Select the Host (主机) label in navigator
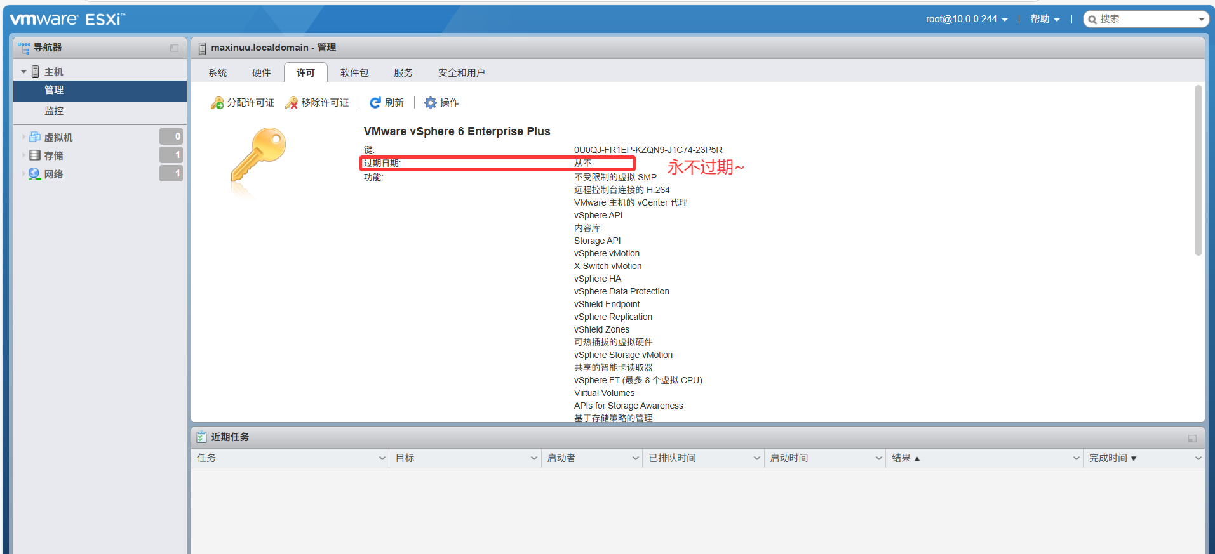The height and width of the screenshot is (554, 1215). pyautogui.click(x=54, y=72)
